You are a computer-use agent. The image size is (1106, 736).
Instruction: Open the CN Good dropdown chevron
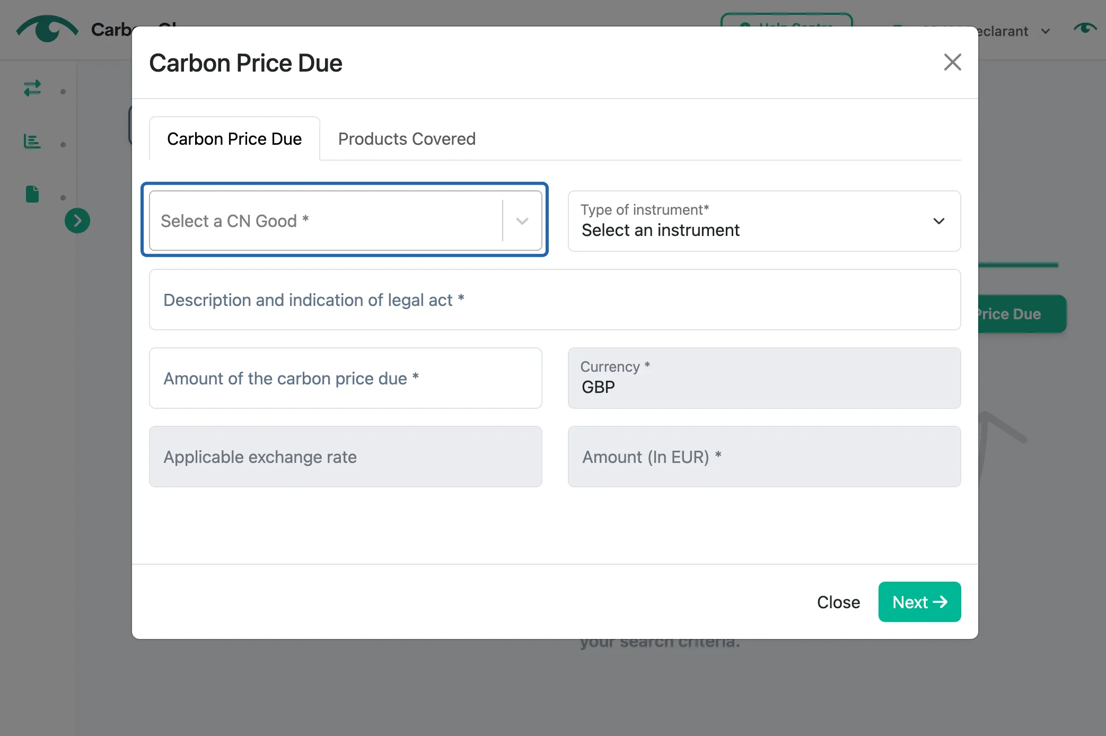click(522, 221)
